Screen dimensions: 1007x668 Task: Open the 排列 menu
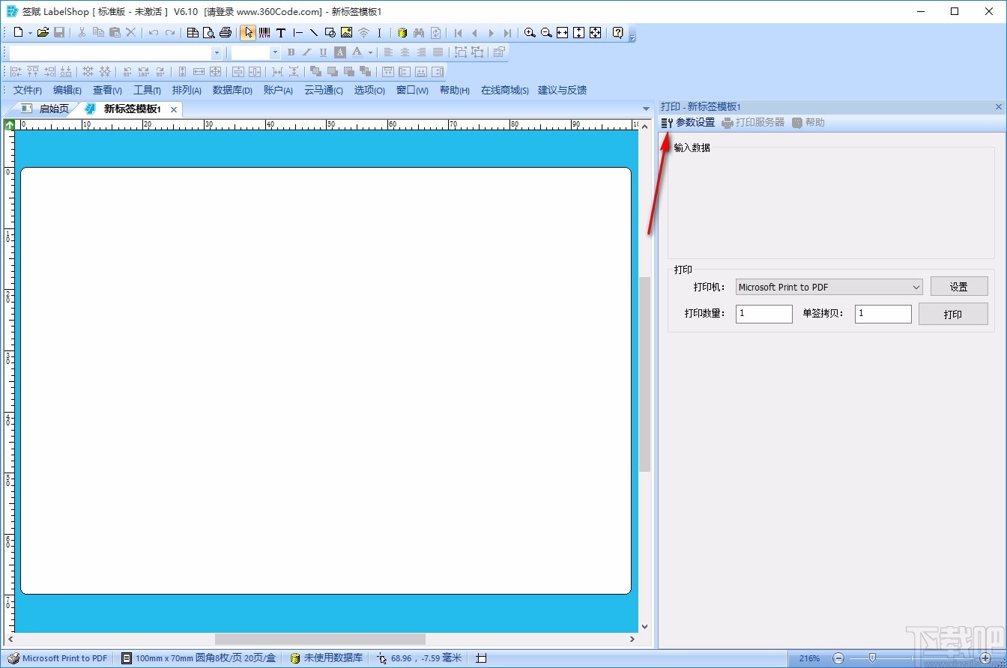187,91
